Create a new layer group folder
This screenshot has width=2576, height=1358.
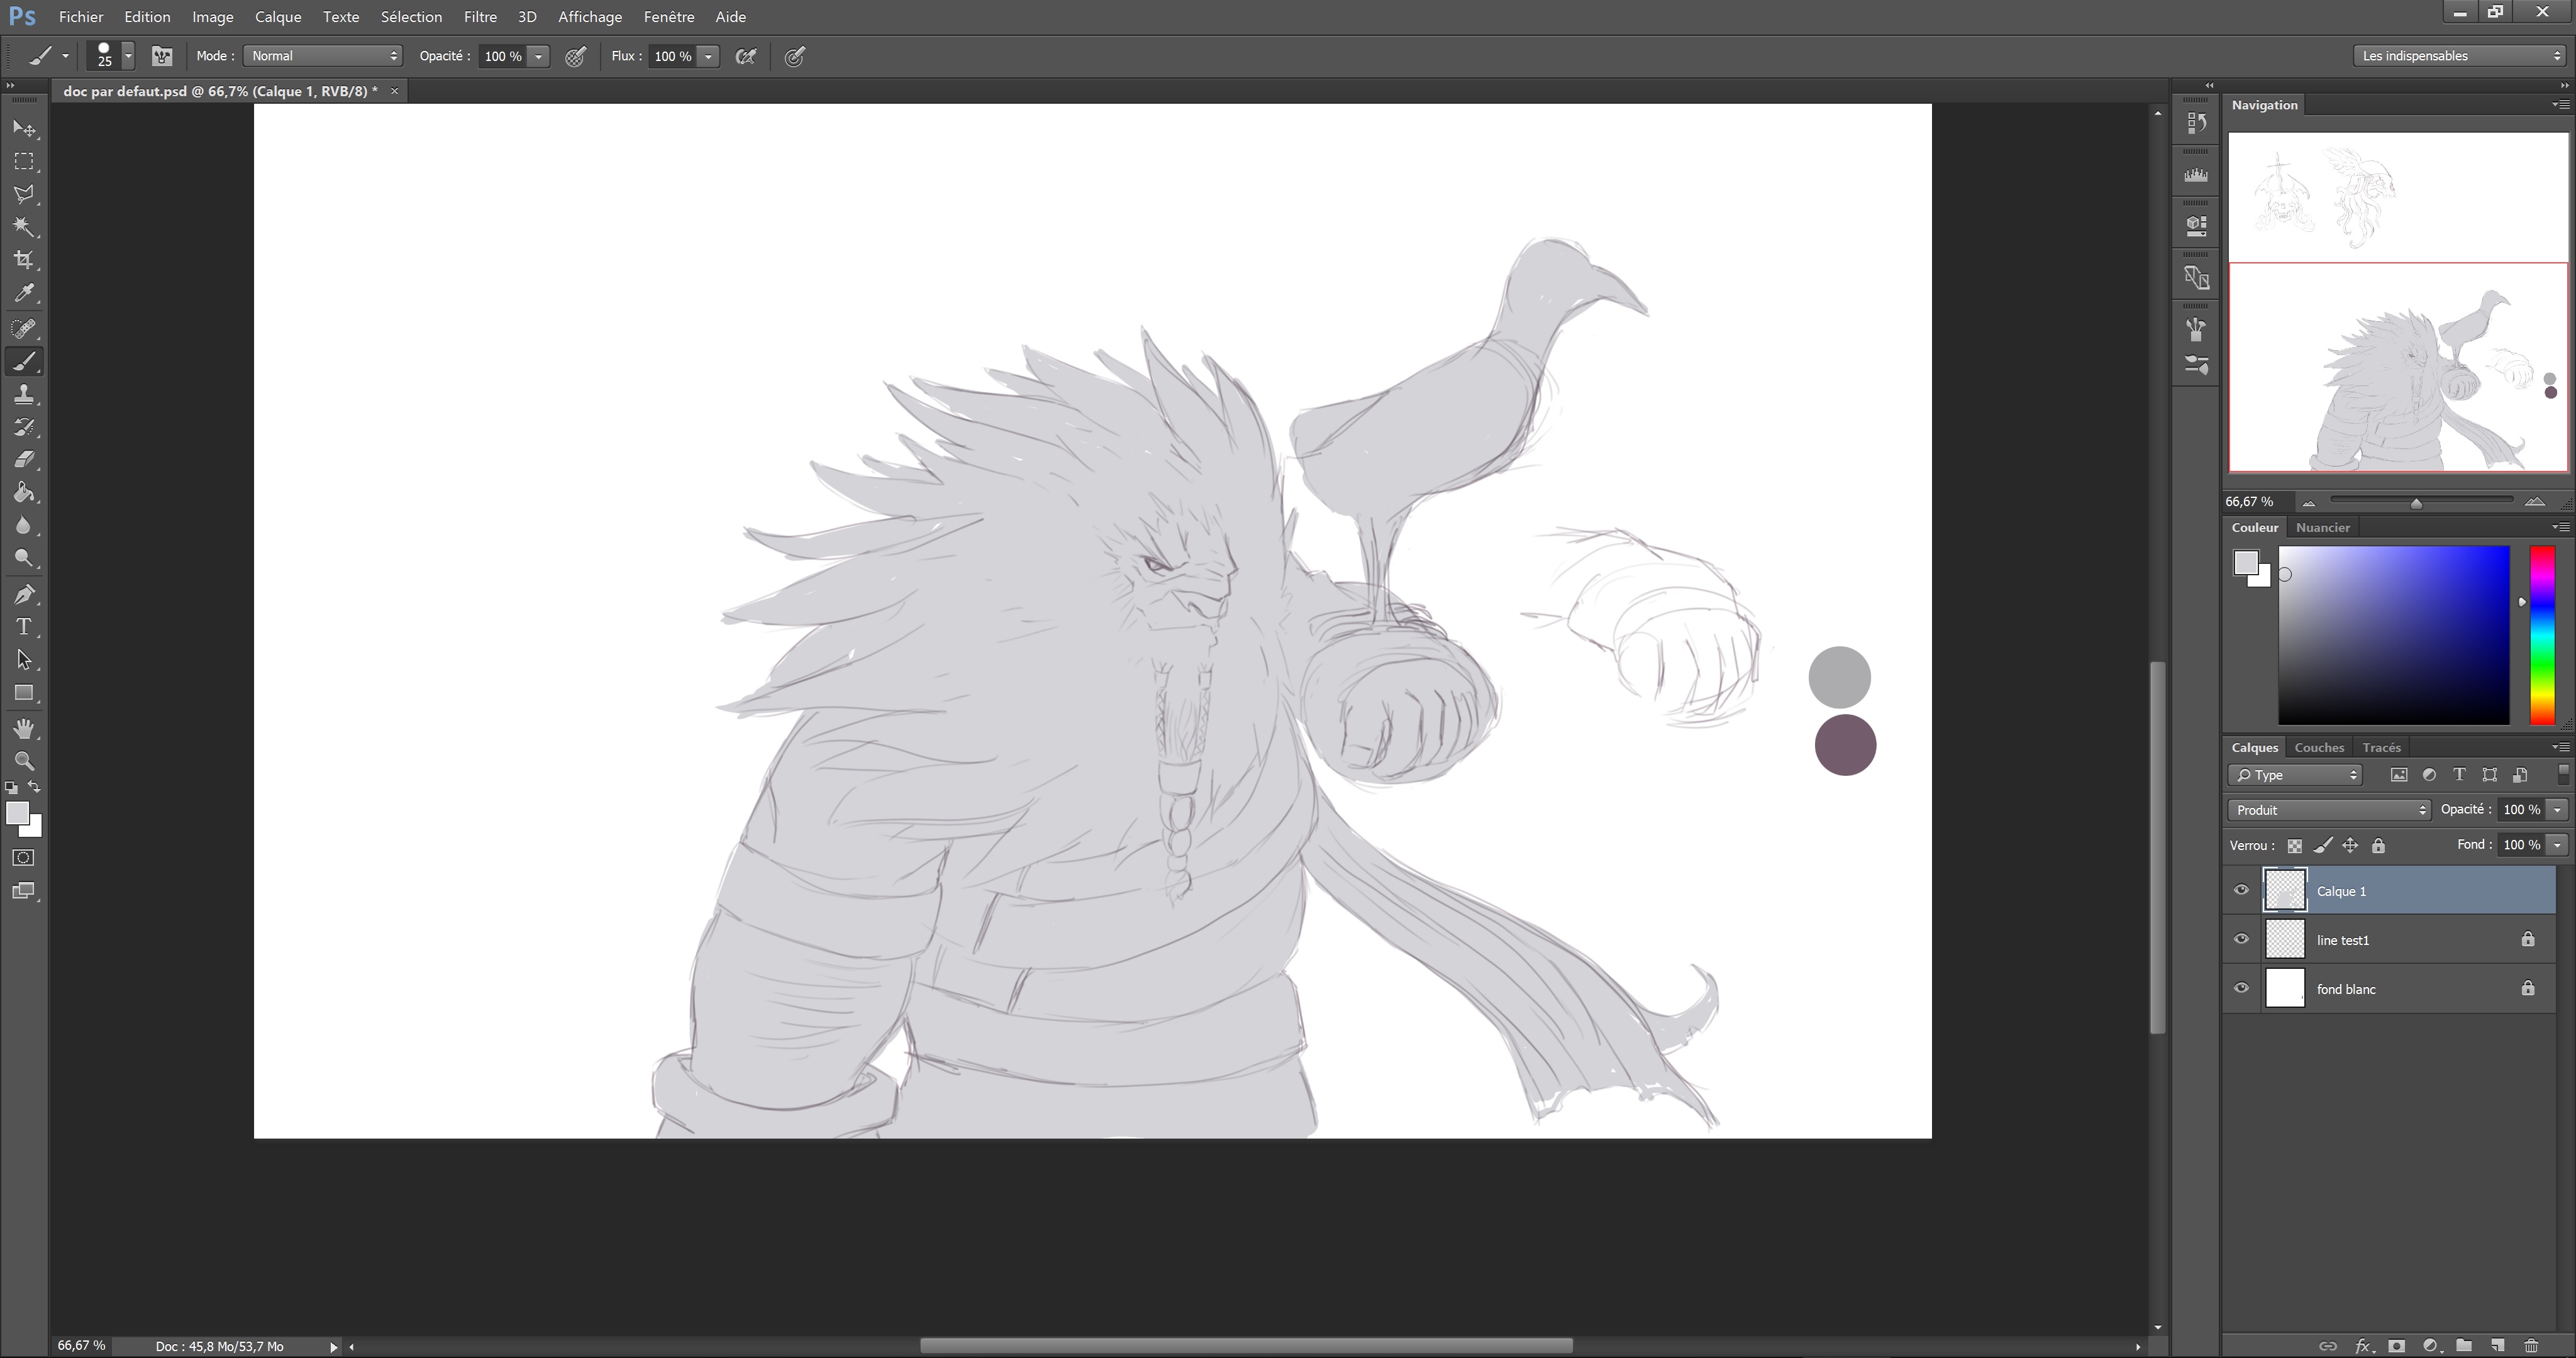tap(2463, 1346)
